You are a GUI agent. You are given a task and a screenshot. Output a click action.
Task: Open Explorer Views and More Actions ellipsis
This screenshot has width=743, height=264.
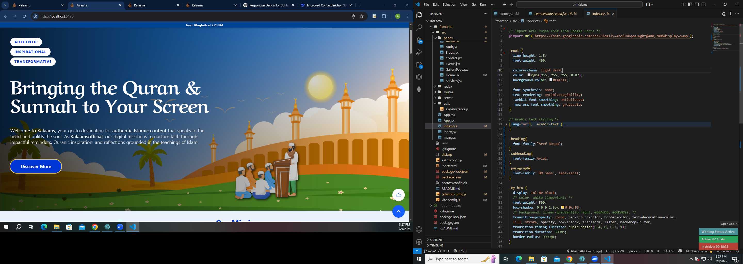coord(486,14)
